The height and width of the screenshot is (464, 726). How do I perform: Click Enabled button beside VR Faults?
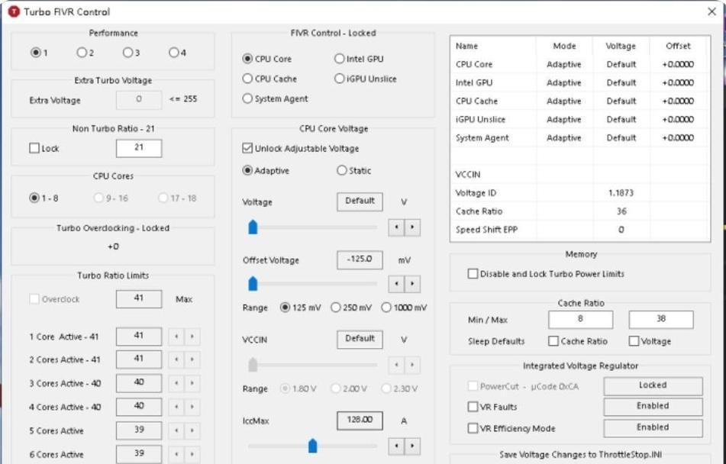pos(653,407)
